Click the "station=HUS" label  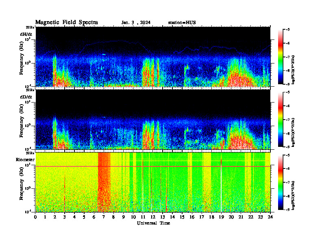182,23
